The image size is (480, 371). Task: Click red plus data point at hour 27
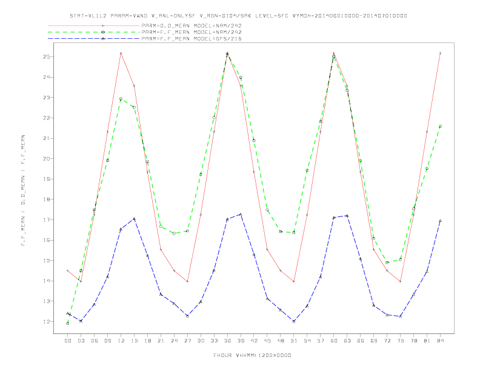coord(187,281)
